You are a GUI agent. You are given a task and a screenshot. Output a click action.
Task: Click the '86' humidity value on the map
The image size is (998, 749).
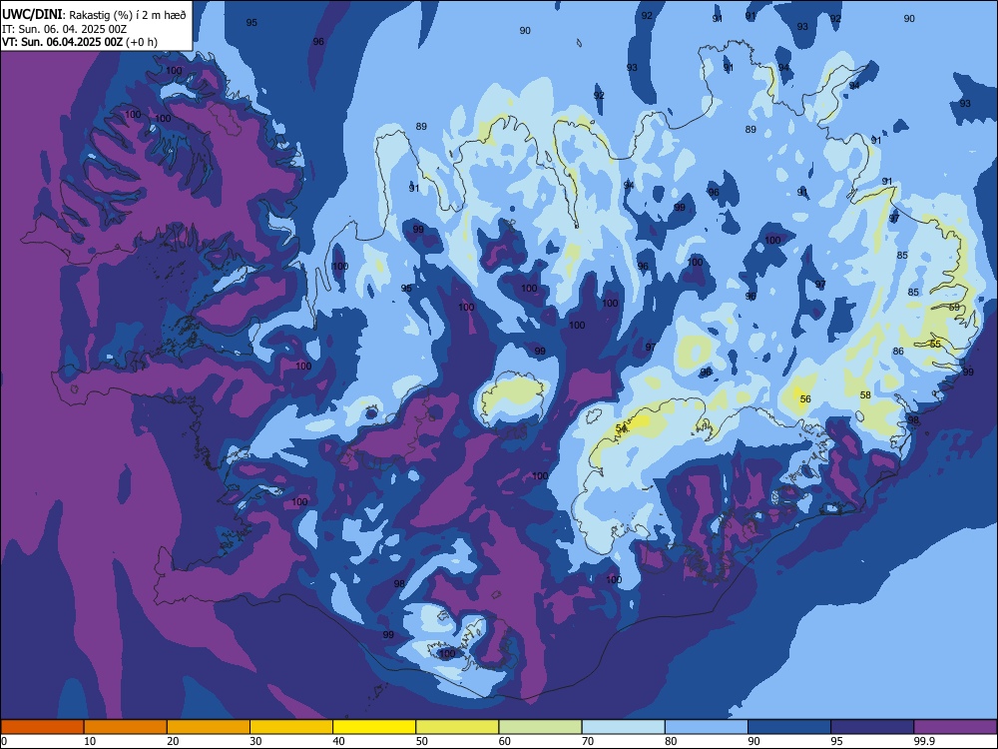click(x=898, y=351)
